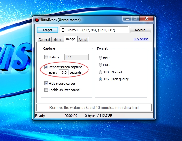Open the Buy online link
182x141 pixels.
141,39
